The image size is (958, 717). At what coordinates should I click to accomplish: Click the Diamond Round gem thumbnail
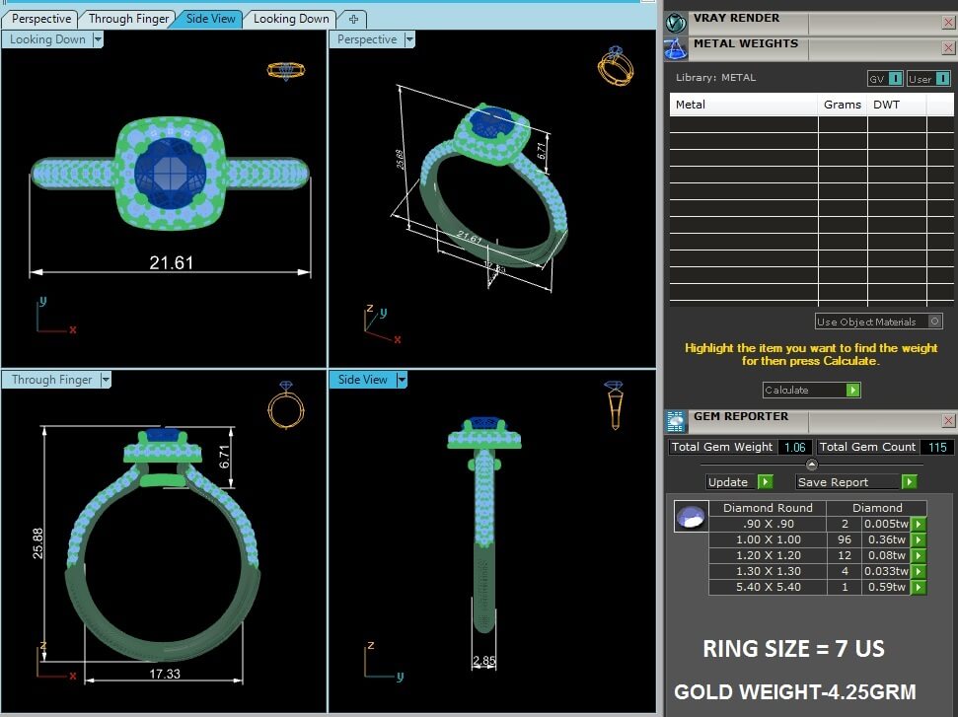(x=690, y=517)
